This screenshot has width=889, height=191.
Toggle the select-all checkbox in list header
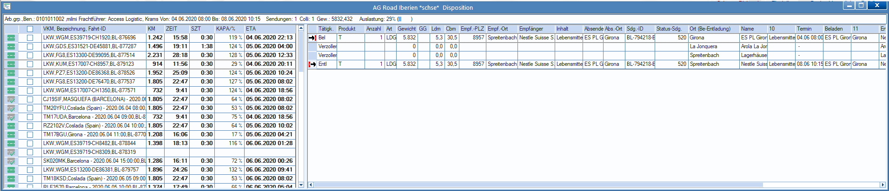(30, 29)
